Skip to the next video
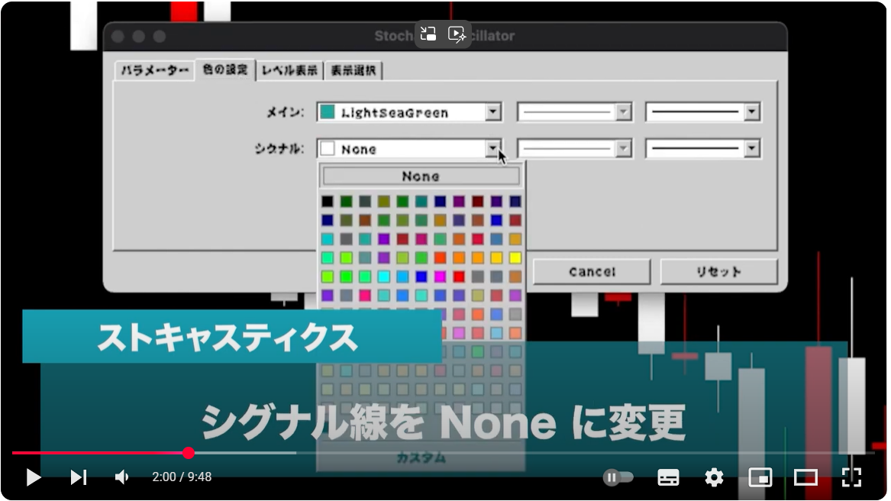The height and width of the screenshot is (501, 891). pos(79,477)
